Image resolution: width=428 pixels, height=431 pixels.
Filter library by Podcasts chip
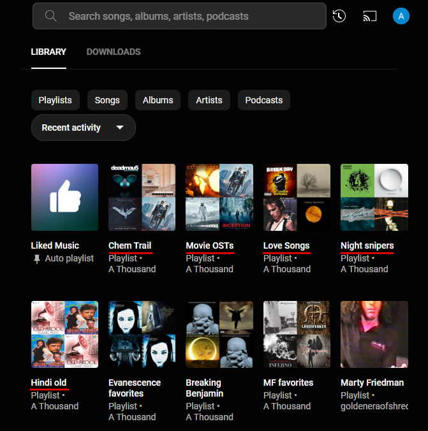(263, 100)
